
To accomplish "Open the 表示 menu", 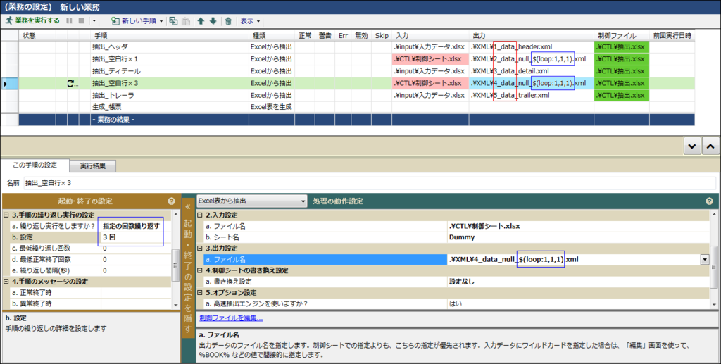I will [x=250, y=20].
